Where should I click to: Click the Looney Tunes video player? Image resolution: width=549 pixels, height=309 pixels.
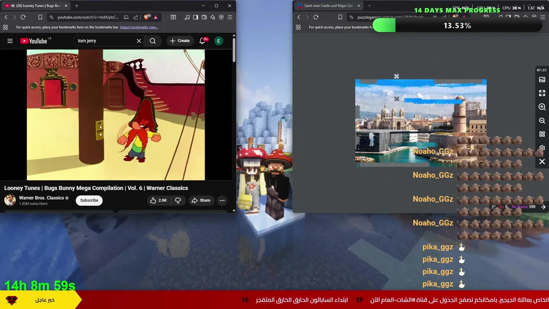[116, 115]
